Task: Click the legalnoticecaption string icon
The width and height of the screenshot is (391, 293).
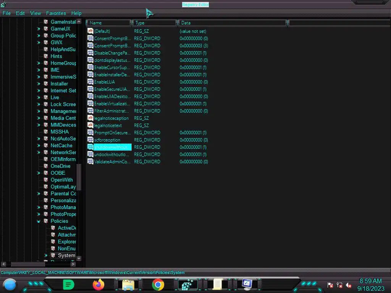Action: (90, 118)
